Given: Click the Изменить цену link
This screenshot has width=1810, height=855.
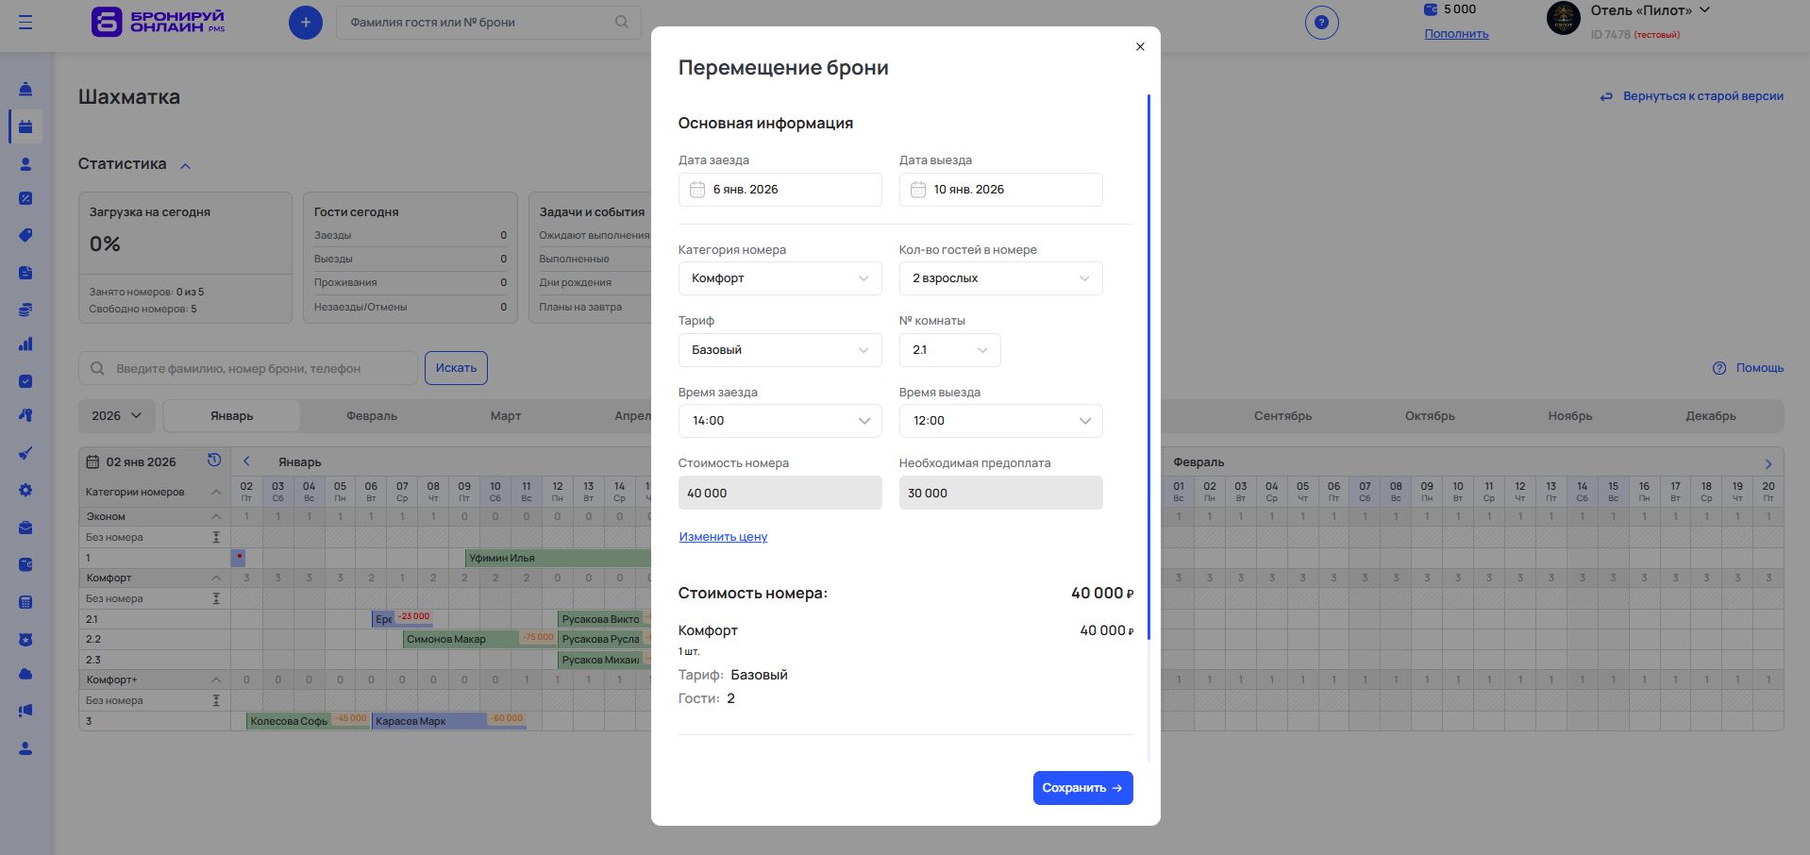Looking at the screenshot, I should (723, 537).
